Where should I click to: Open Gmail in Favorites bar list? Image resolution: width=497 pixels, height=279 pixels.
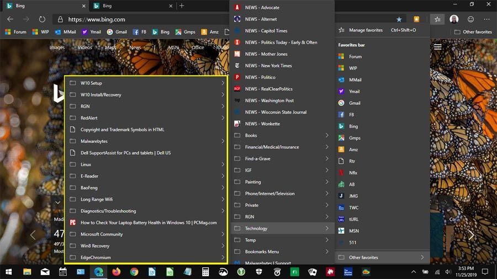click(382, 103)
